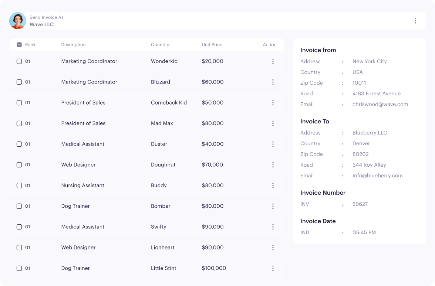The height and width of the screenshot is (286, 435).
Task: Click the kebab icon in Duster row
Action: pyautogui.click(x=273, y=144)
